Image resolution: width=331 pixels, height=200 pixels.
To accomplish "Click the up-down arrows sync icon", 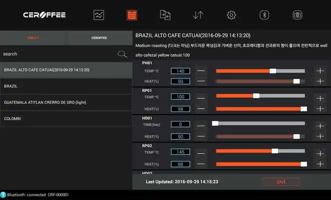I will click(198, 15).
